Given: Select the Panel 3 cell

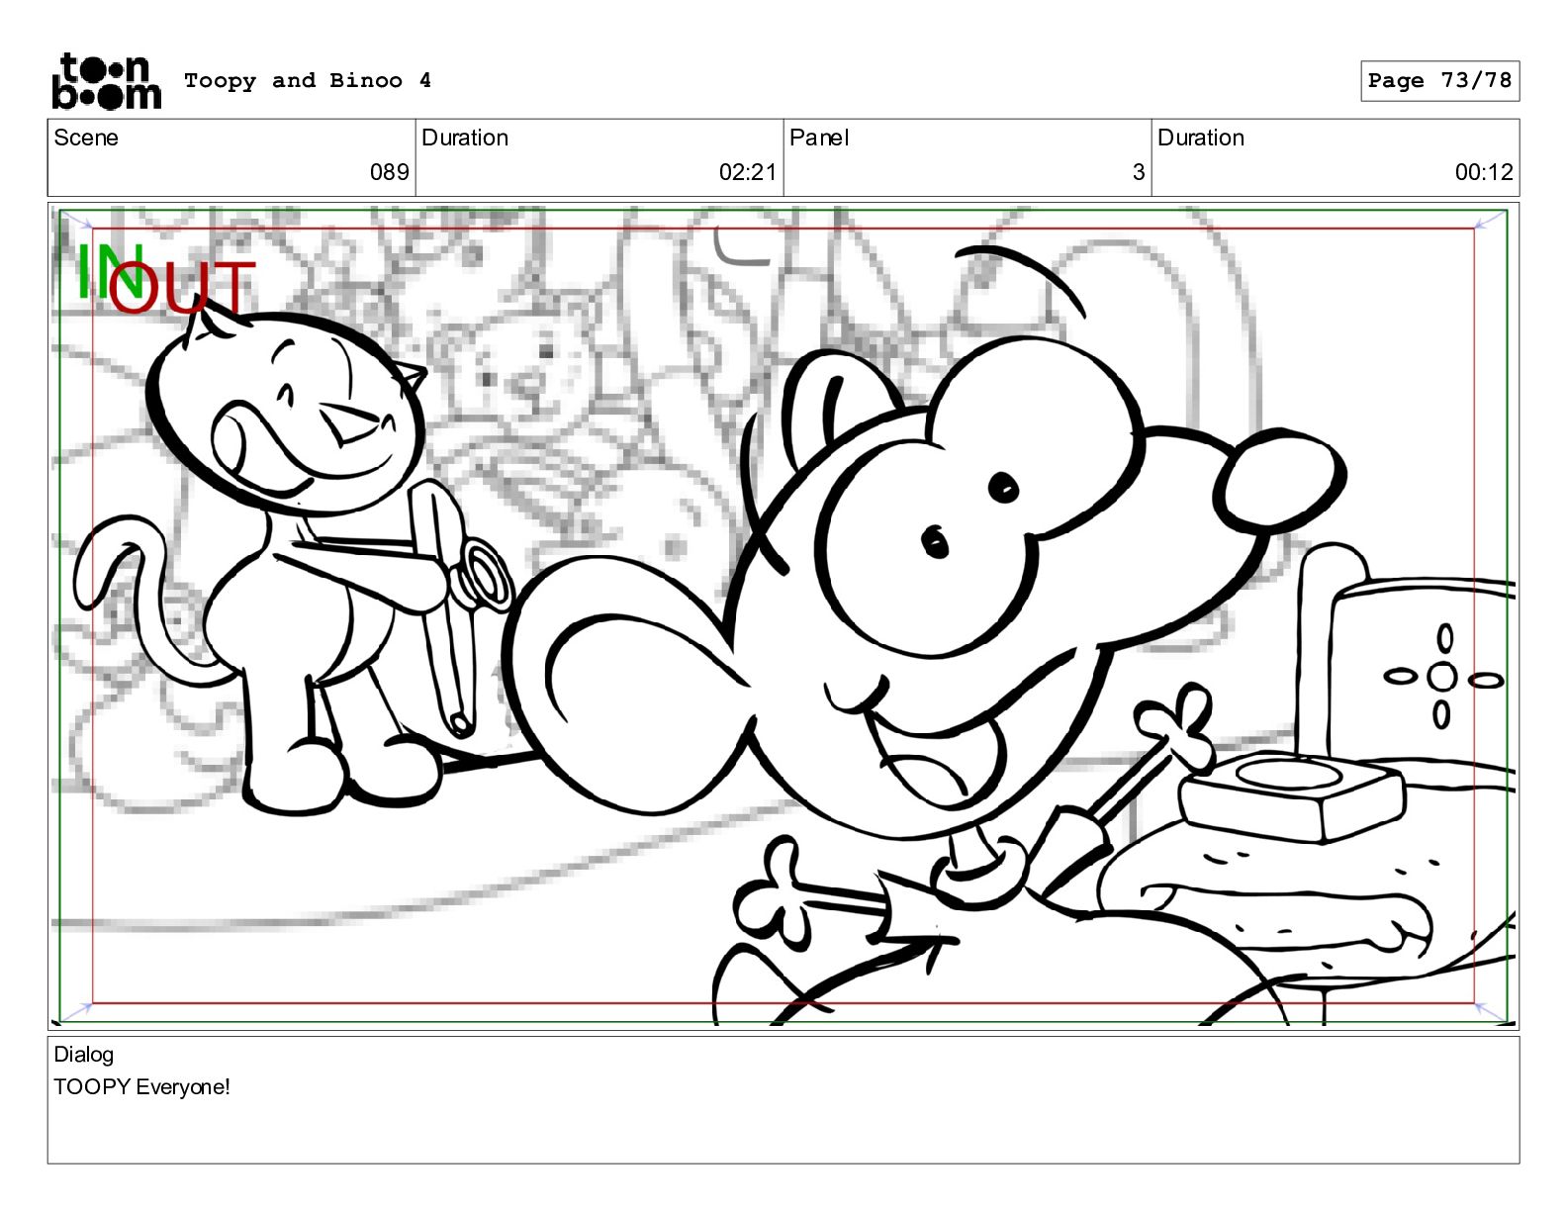Looking at the screenshot, I should [x=968, y=156].
